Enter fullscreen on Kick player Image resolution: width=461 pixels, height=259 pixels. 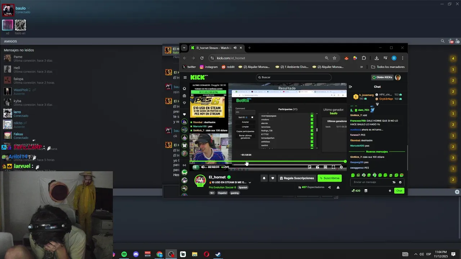(x=333, y=167)
